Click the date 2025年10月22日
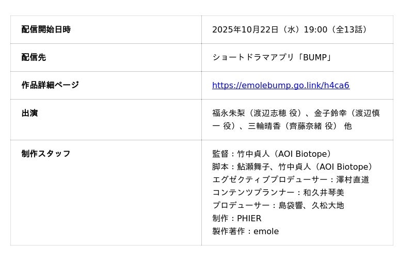The width and height of the screenshot is (413, 261). 245,30
